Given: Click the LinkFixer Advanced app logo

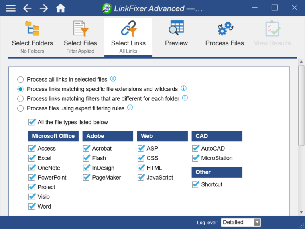Looking at the screenshot, I should (x=107, y=8).
